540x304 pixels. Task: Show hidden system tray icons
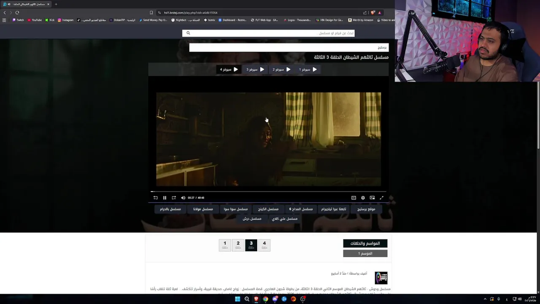pyautogui.click(x=485, y=299)
